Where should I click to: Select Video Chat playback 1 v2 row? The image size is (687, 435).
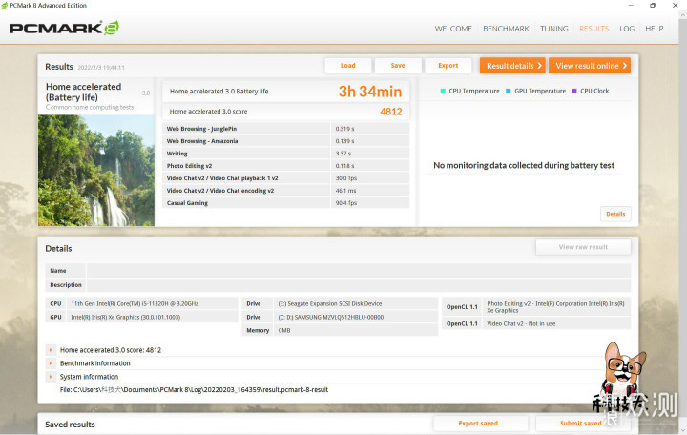[x=285, y=178]
